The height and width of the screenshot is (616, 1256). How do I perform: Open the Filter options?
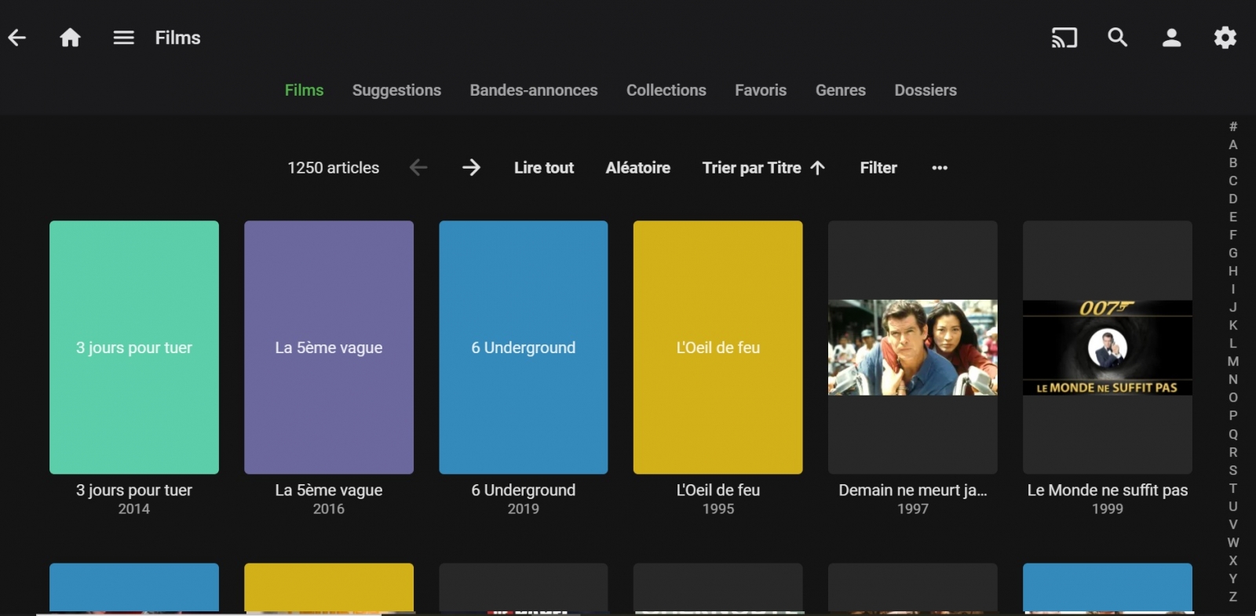tap(878, 168)
